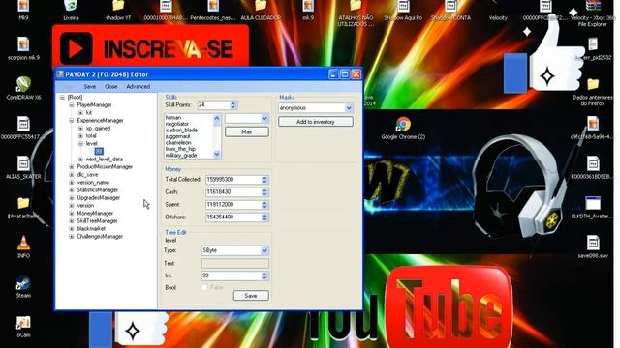
Task: Expand the blackmarket node
Action: pyautogui.click(x=72, y=229)
